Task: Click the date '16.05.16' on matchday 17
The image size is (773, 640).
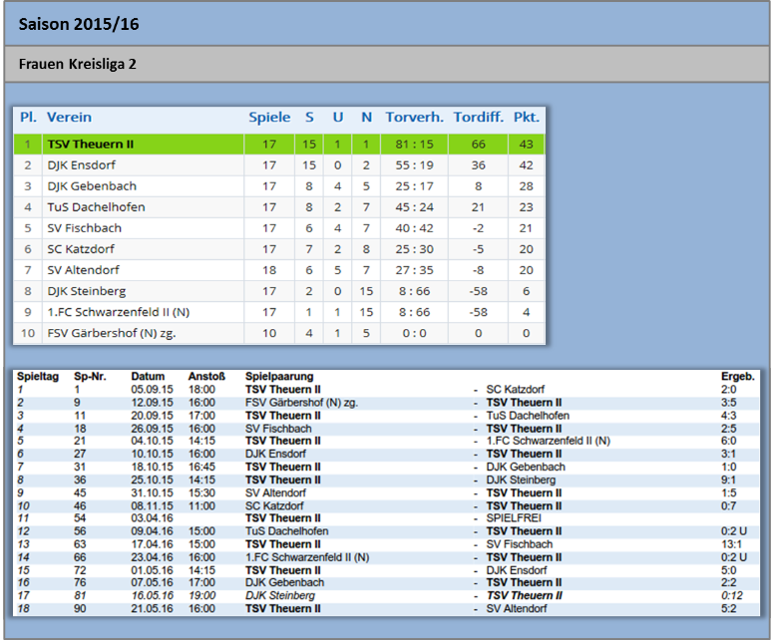Action: coord(152,596)
